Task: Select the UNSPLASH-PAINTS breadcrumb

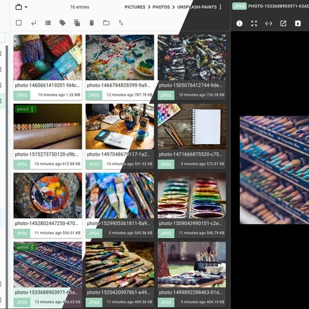Action: [x=197, y=7]
